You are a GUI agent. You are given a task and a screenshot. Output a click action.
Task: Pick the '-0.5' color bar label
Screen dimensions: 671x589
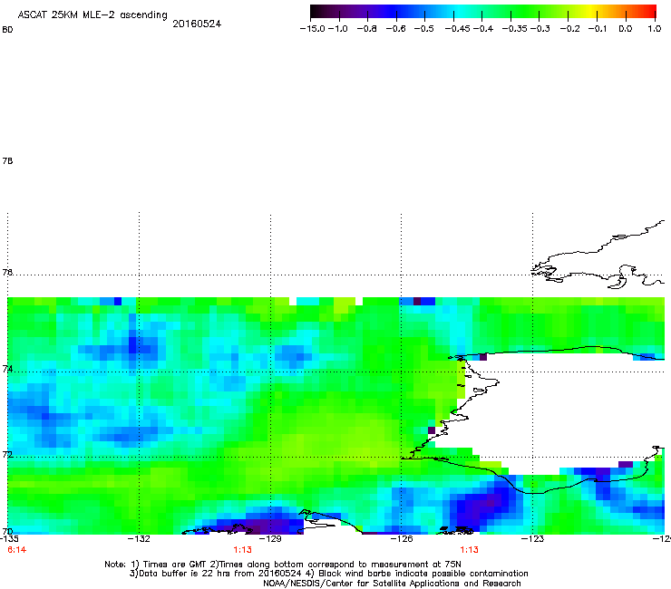click(424, 29)
